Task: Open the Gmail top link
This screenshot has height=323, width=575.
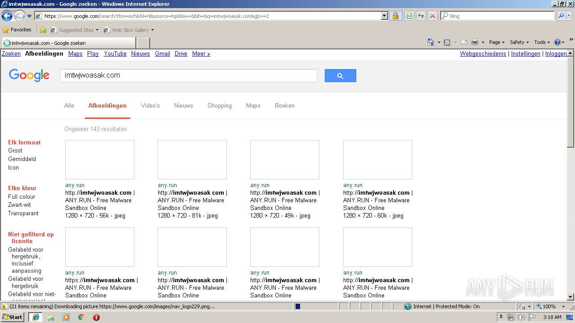Action: click(163, 53)
